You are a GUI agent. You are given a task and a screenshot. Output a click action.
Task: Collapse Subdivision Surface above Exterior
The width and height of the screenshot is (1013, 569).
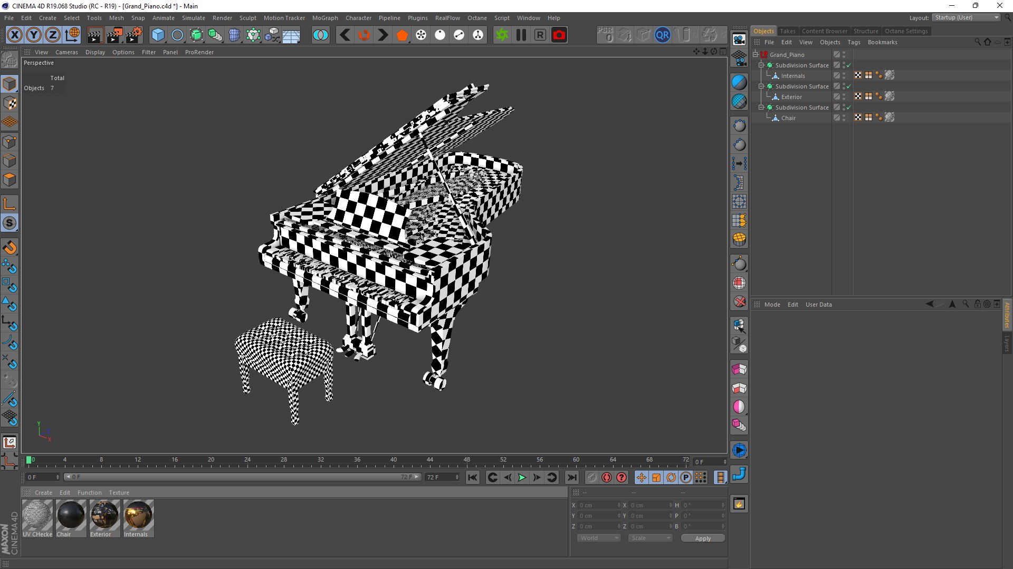coord(761,86)
